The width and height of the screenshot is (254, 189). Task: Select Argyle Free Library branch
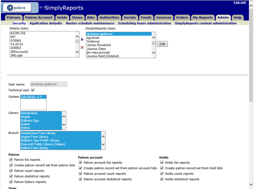61,137
